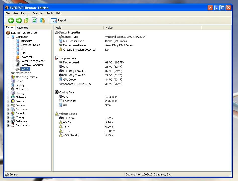The height and width of the screenshot is (181, 238).
Task: Open the Favorites menu
Action: [x=38, y=13]
